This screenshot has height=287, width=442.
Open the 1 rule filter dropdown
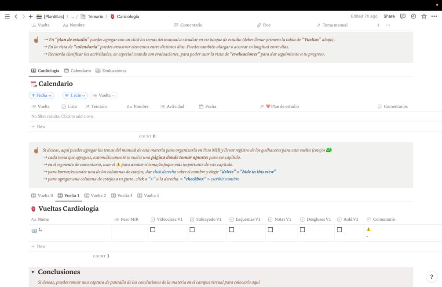click(75, 95)
